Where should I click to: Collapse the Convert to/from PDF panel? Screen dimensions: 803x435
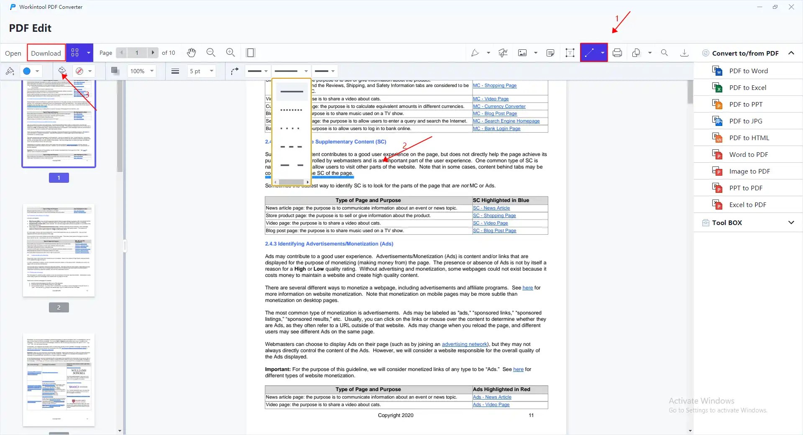pyautogui.click(x=791, y=53)
